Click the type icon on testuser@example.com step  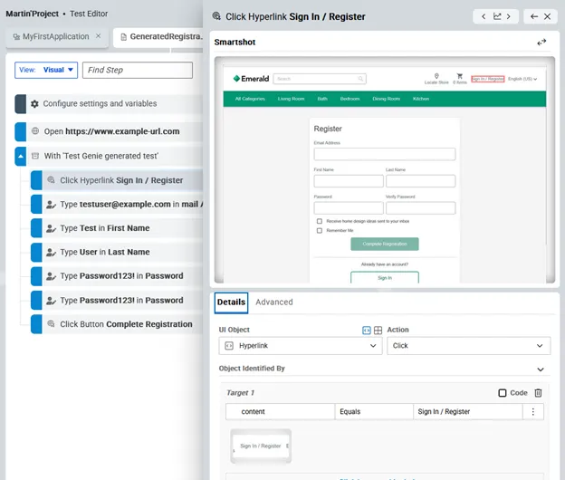[x=52, y=205]
